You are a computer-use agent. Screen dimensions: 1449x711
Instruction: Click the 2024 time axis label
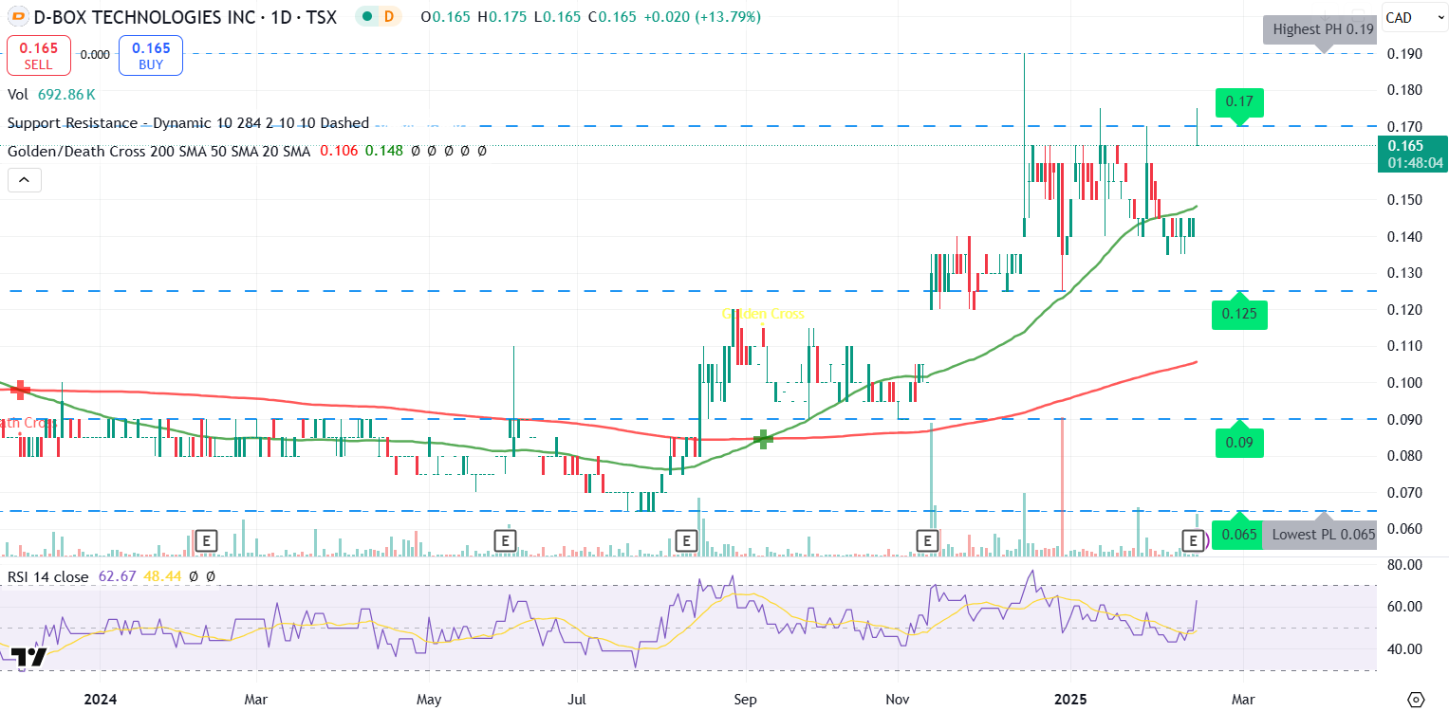point(100,700)
